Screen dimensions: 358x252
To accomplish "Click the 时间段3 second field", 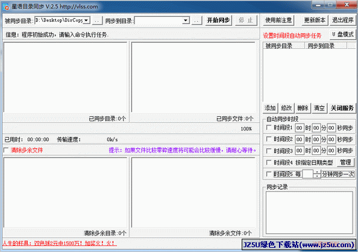I will [x=331, y=151].
